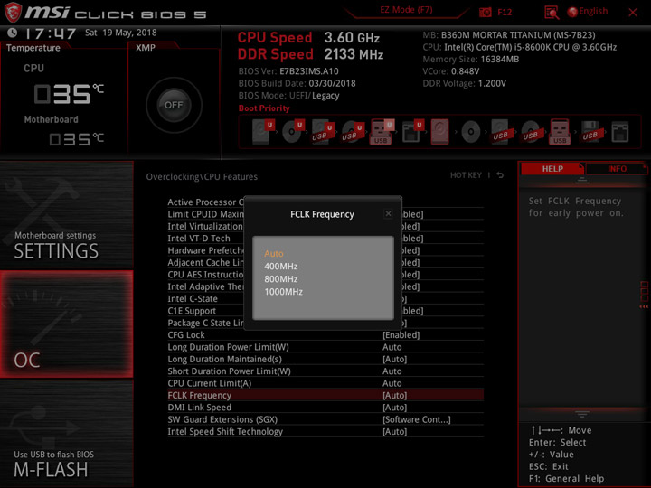The height and width of the screenshot is (488, 651).
Task: Select UEFI hard disk boot device icon
Action: click(264, 132)
